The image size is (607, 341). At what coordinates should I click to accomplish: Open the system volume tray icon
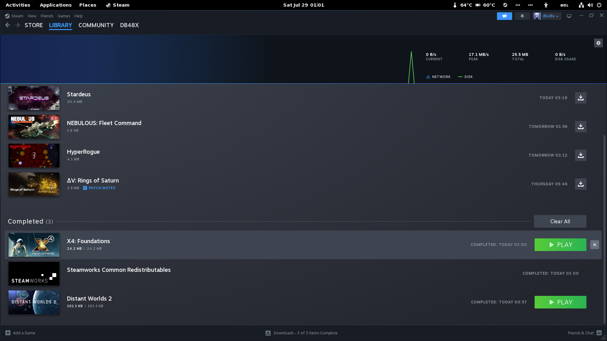point(590,5)
